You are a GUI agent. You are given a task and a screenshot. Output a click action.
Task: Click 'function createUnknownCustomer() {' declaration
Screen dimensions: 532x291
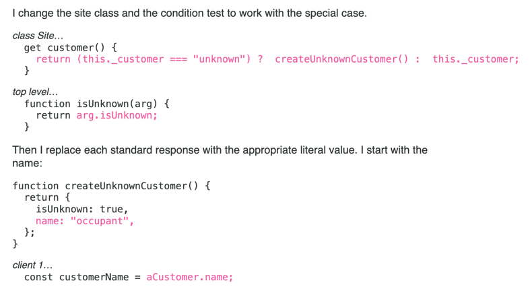[111, 186]
